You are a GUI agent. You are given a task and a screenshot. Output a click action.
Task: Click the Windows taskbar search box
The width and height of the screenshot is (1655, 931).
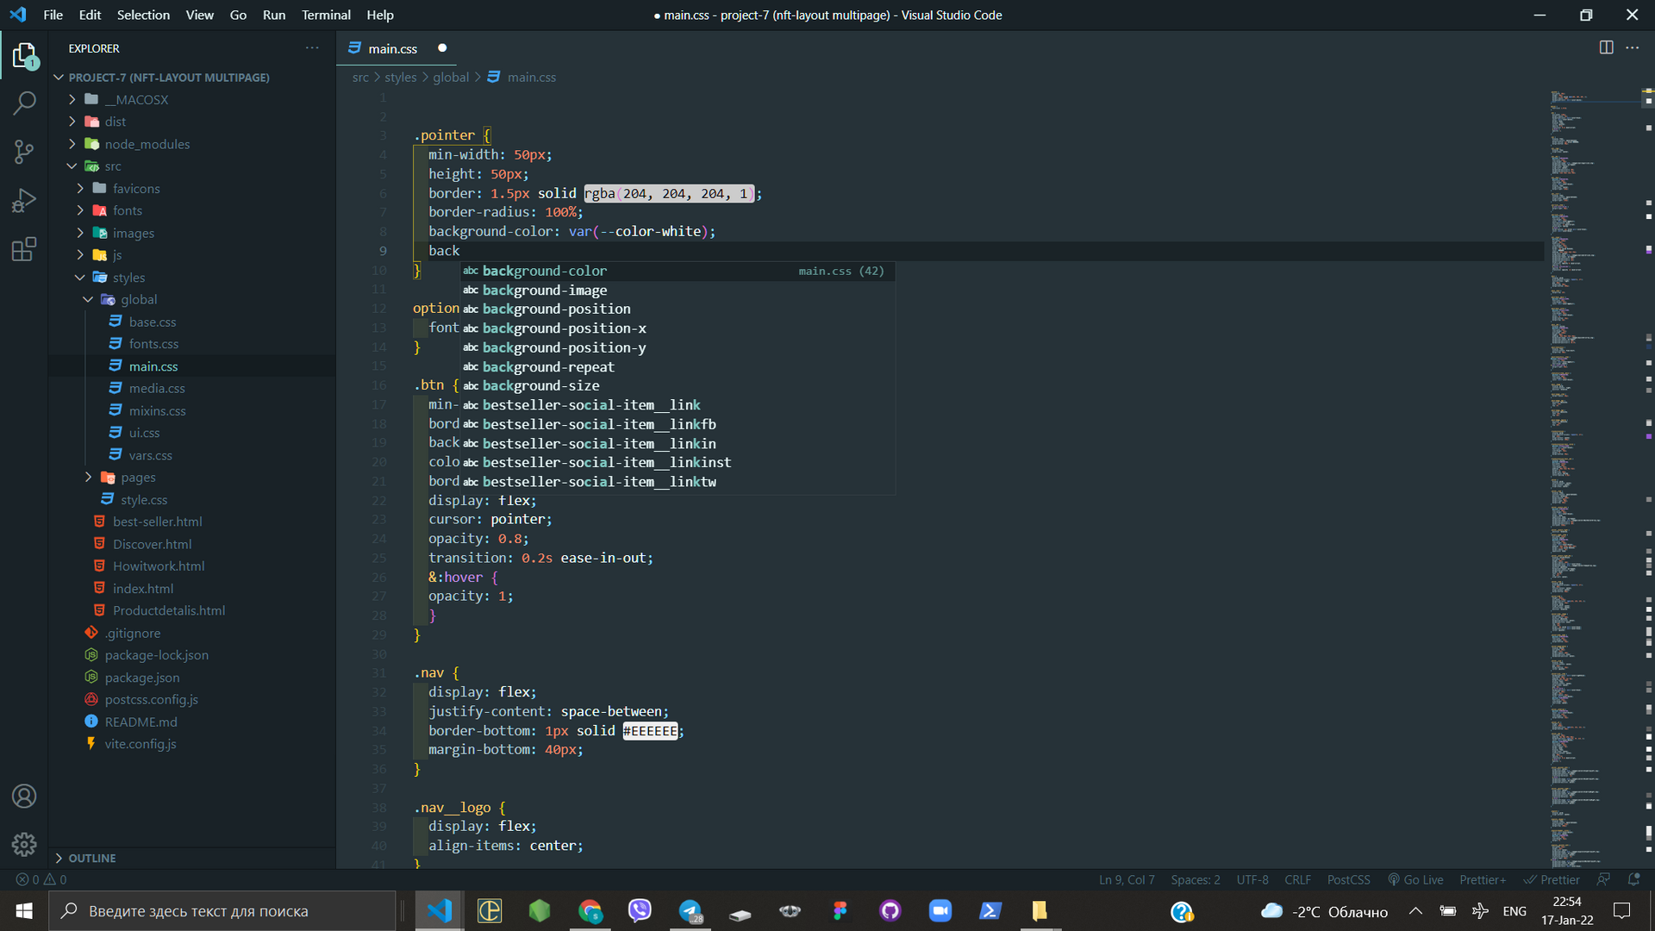[x=222, y=911]
